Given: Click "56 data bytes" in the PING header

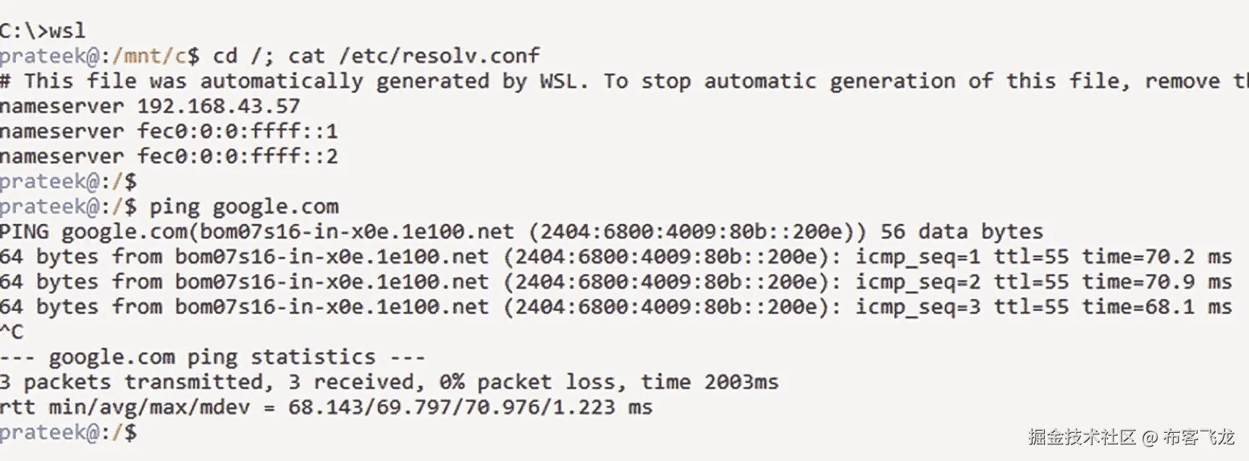Looking at the screenshot, I should [962, 232].
